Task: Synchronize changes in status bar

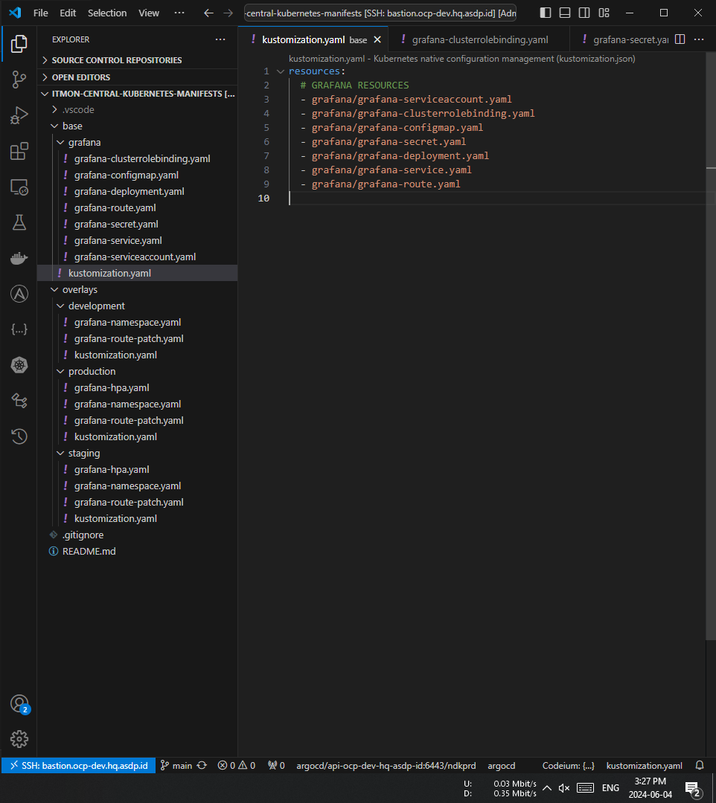Action: (x=202, y=766)
